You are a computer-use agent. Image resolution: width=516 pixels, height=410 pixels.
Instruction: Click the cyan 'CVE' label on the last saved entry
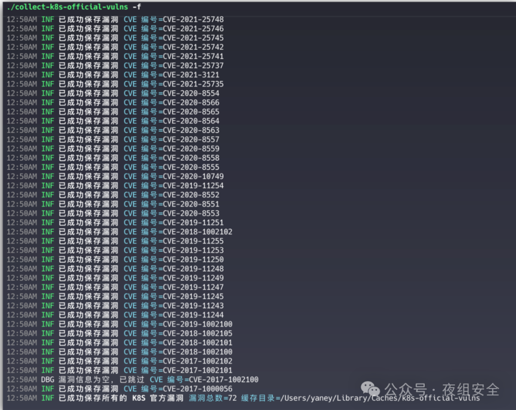[x=130, y=388]
